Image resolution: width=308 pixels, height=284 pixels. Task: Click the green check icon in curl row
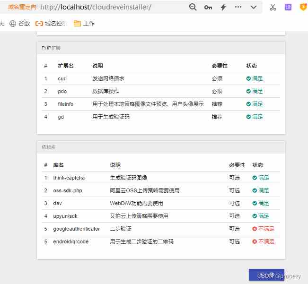(x=248, y=78)
